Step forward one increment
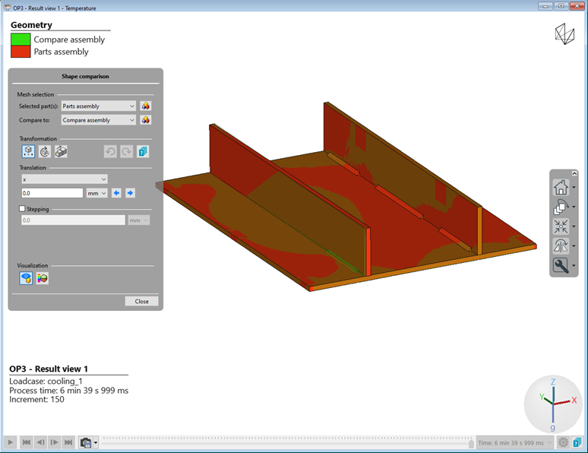 pyautogui.click(x=55, y=442)
